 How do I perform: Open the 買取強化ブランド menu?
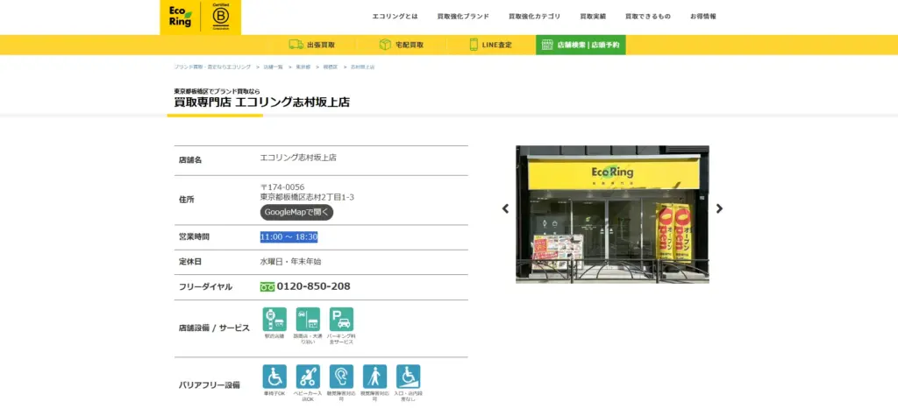[462, 17]
